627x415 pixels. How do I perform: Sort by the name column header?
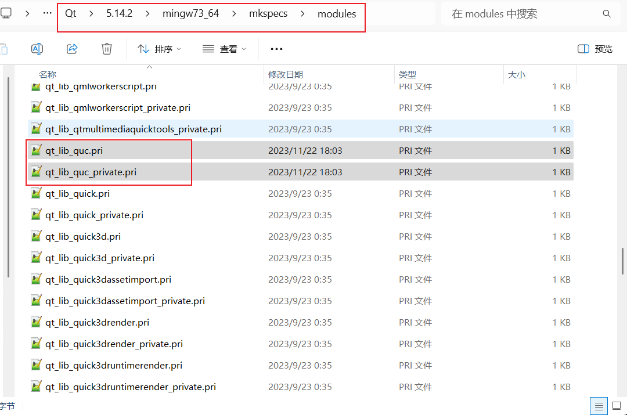[48, 74]
